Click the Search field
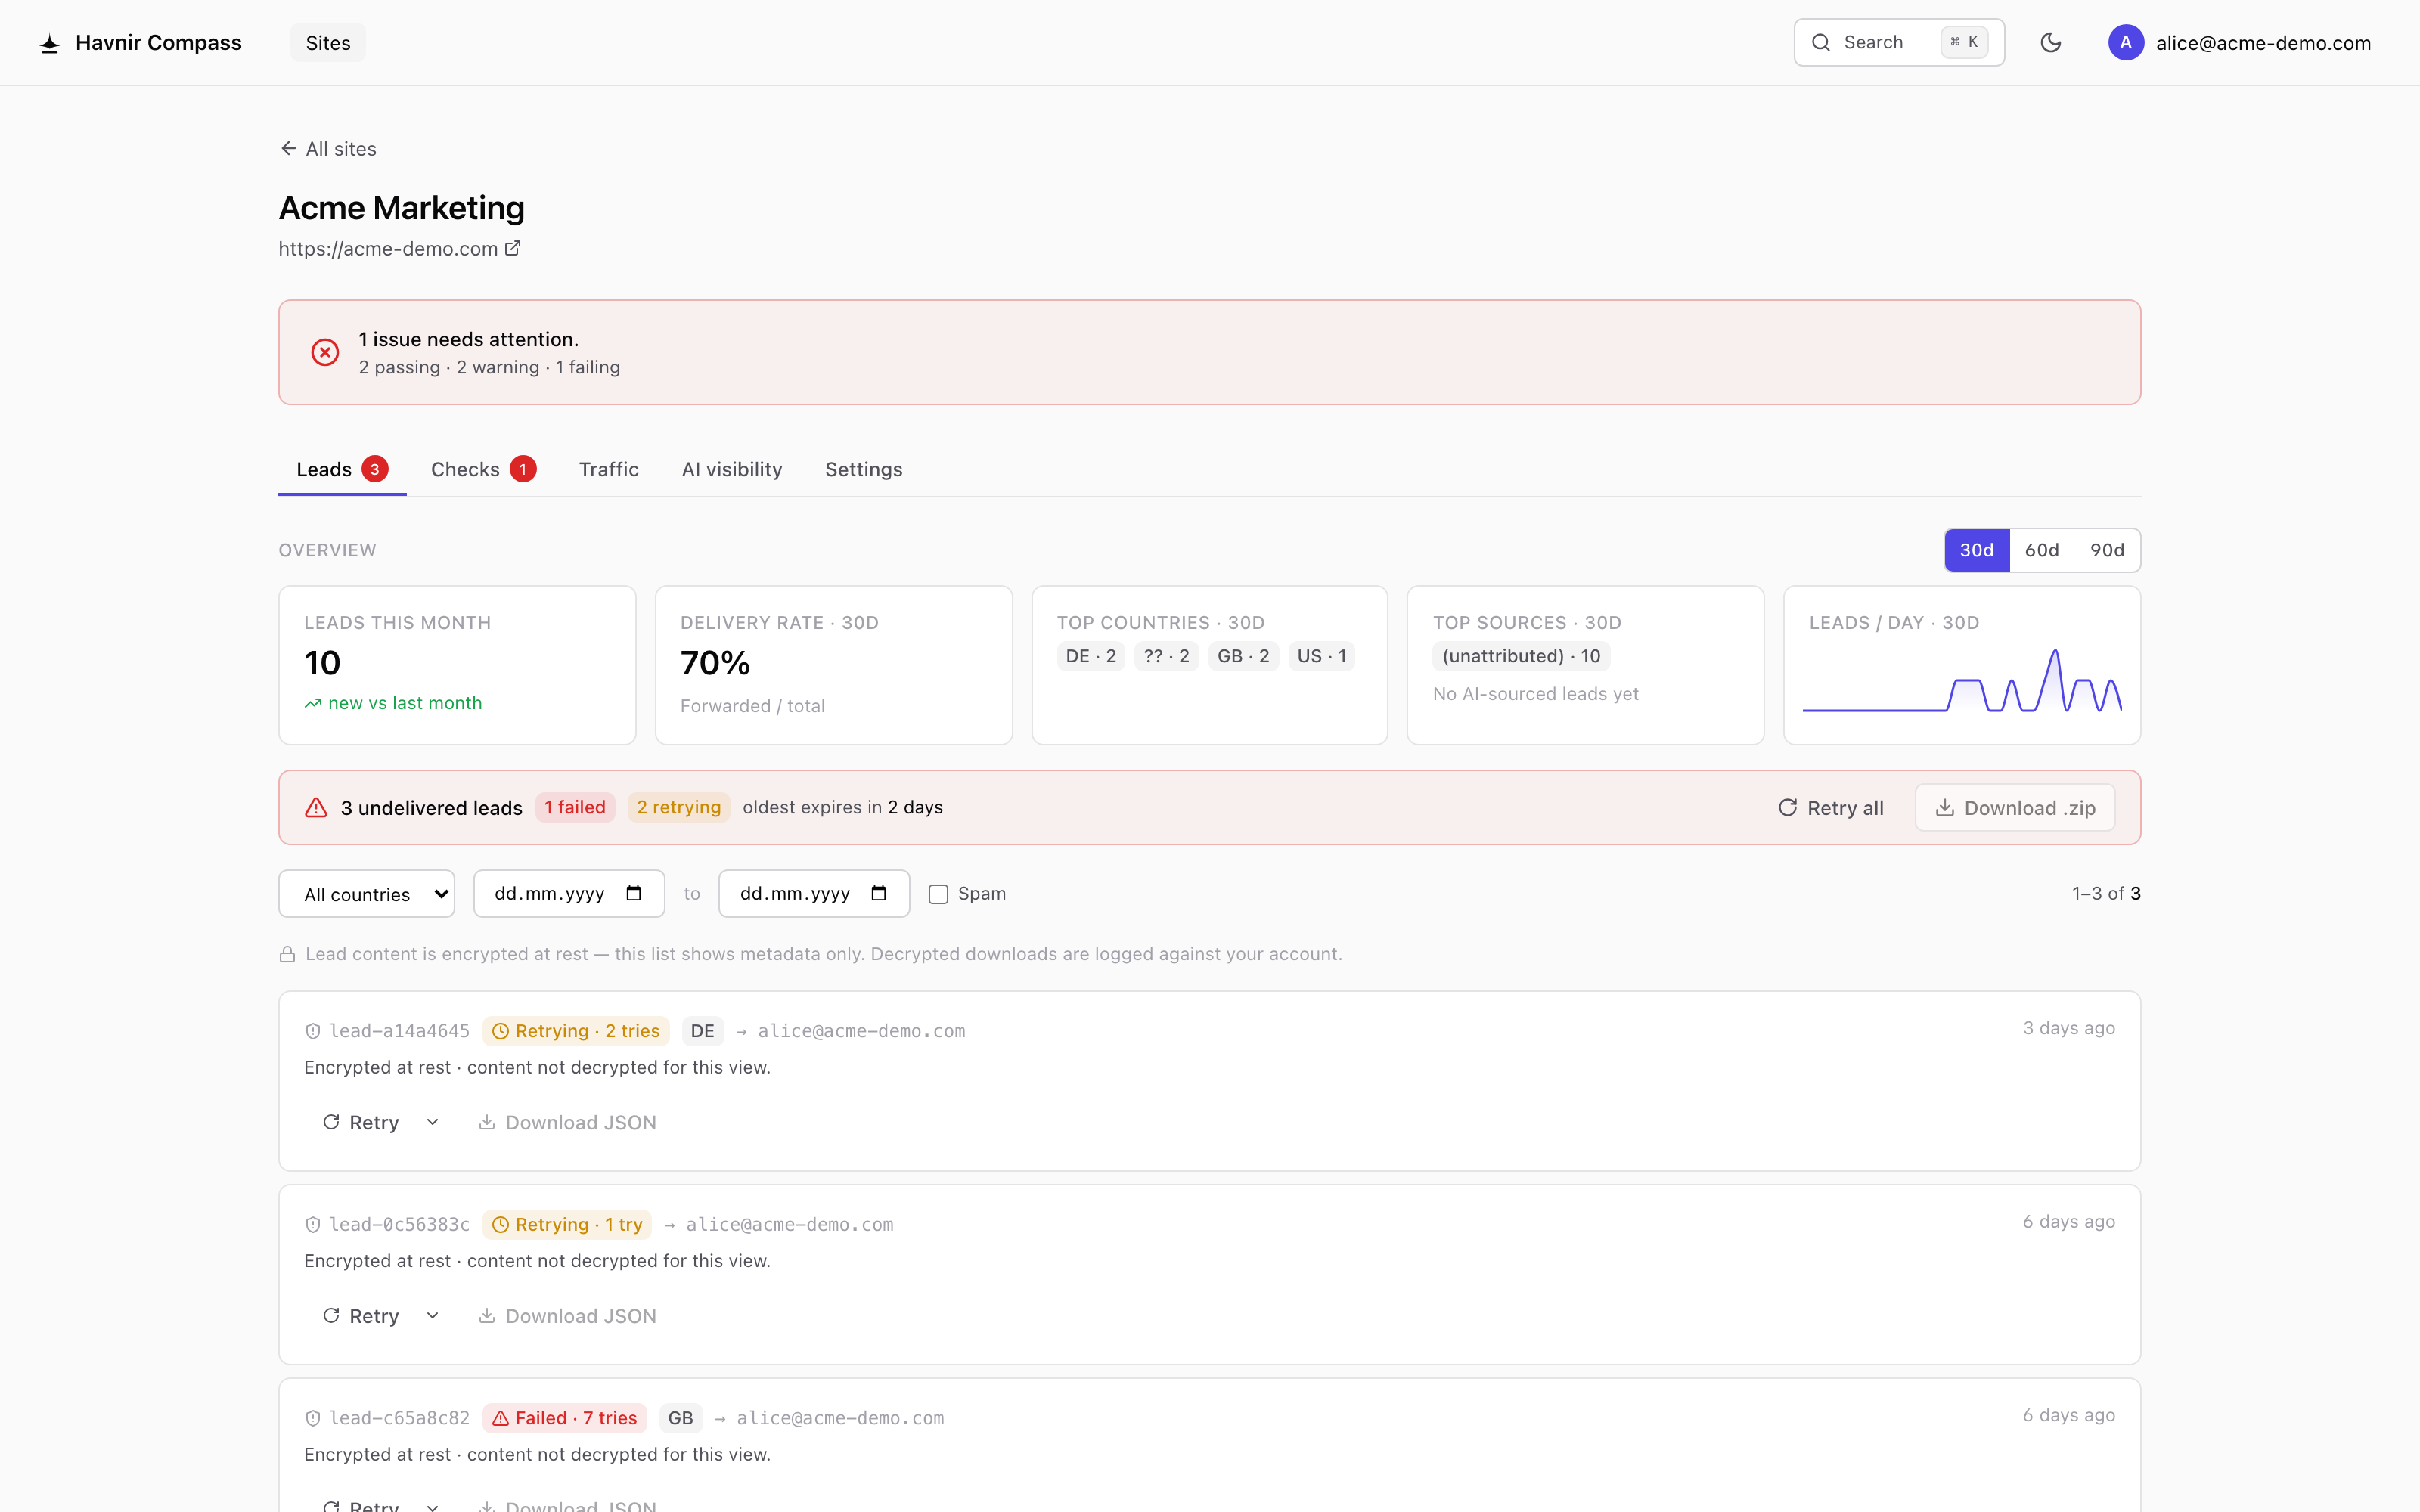 pyautogui.click(x=1898, y=42)
